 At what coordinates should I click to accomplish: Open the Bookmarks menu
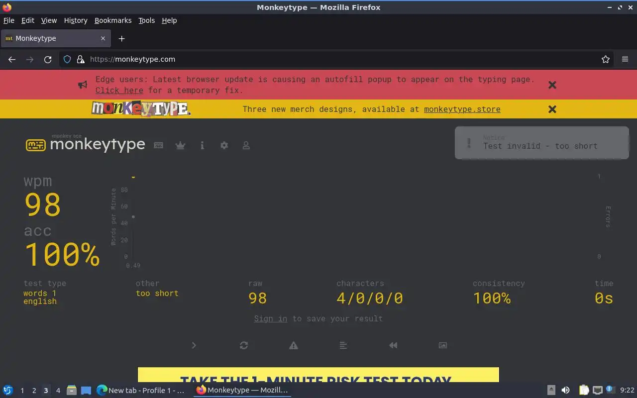[113, 20]
